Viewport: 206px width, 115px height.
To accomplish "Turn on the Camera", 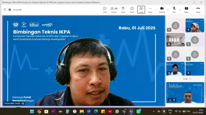I will (x=162, y=10).
